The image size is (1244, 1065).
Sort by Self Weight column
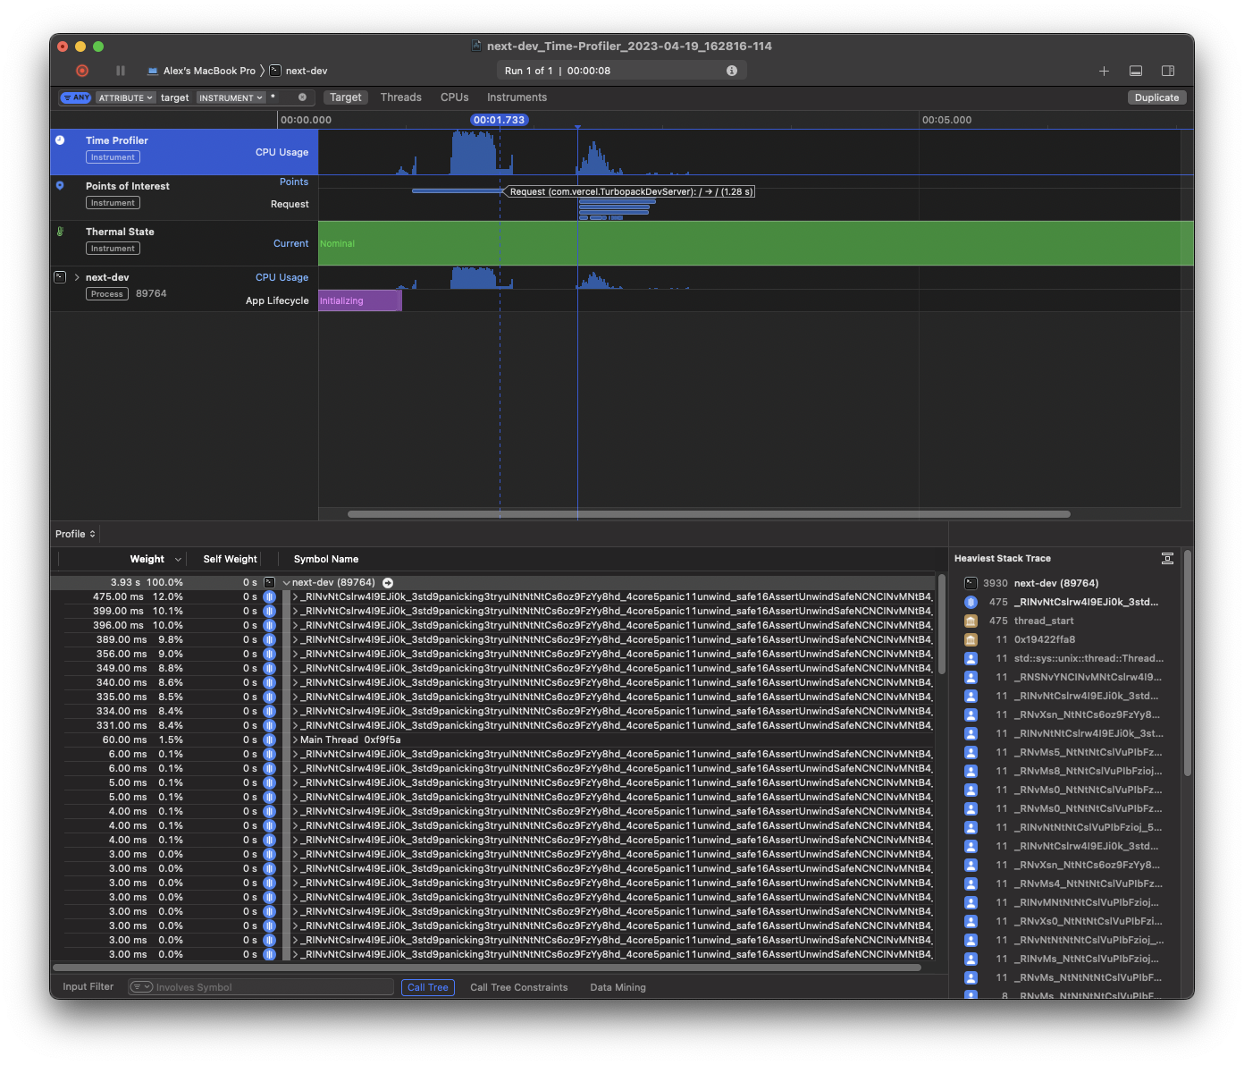(230, 559)
